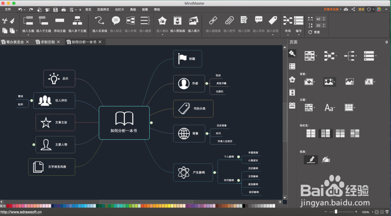Screen dimensions: 391x216
Task: Collapse the 个人影响 subbranch toggle
Action: (x=239, y=157)
